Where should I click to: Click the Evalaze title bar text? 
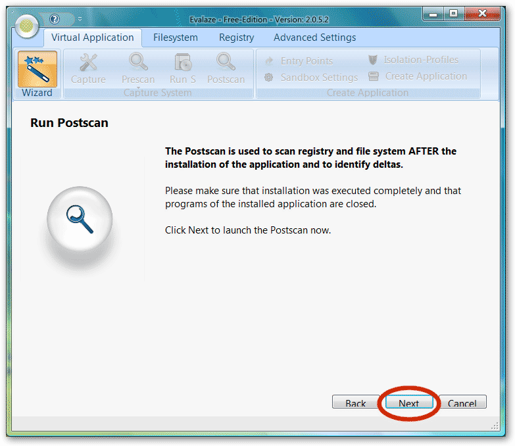259,20
